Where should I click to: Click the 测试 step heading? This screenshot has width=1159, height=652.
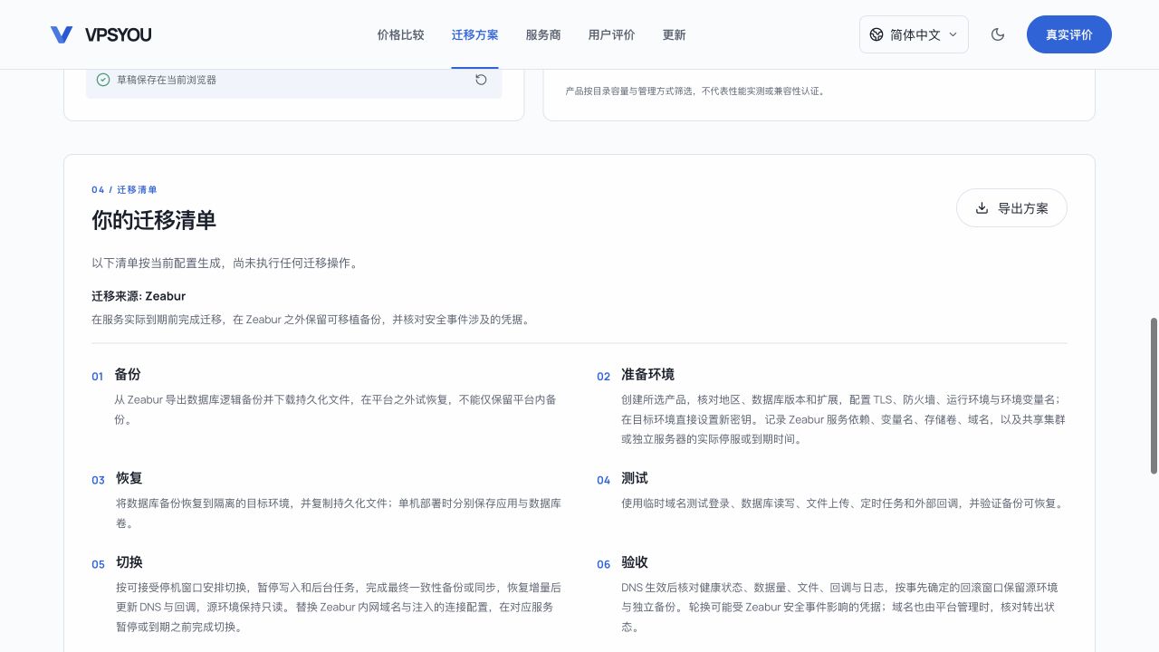coord(635,478)
